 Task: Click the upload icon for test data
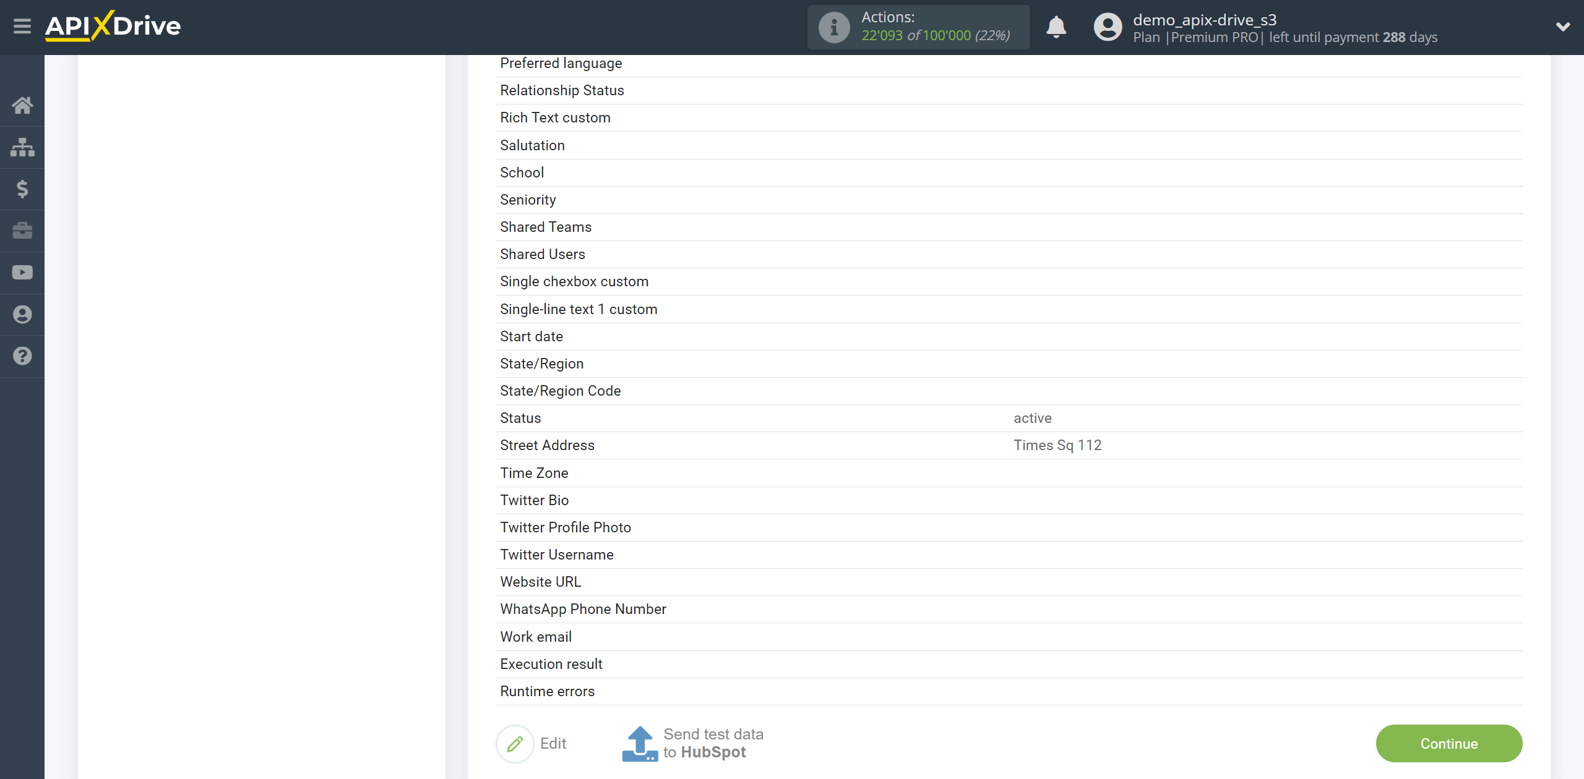tap(640, 744)
